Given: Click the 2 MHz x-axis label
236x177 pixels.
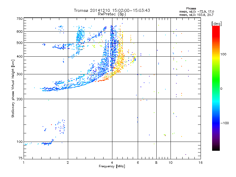Looking at the screenshot, I should 68,163.
